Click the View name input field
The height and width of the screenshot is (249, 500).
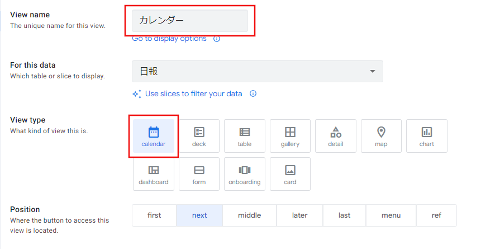[190, 21]
